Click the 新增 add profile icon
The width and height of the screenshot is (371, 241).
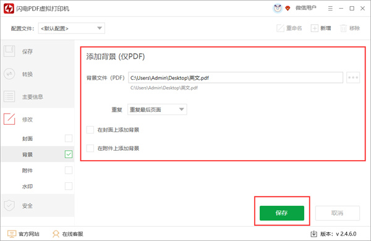pos(315,28)
